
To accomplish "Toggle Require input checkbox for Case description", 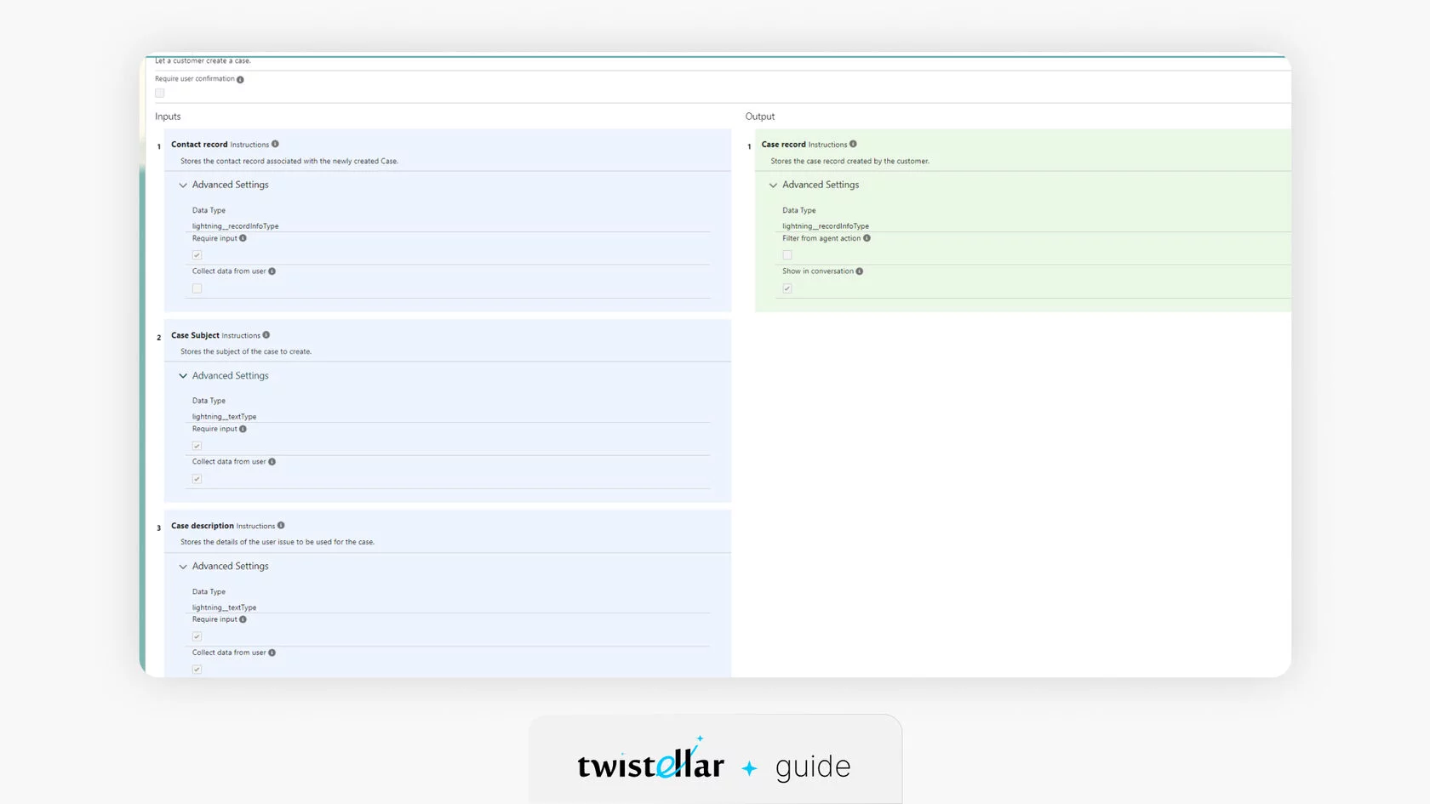I will click(197, 636).
